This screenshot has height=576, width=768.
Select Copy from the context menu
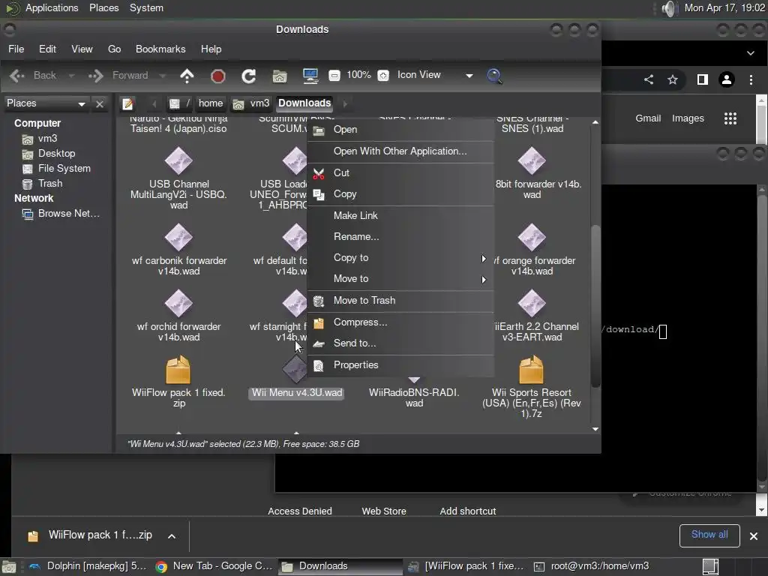(400, 194)
